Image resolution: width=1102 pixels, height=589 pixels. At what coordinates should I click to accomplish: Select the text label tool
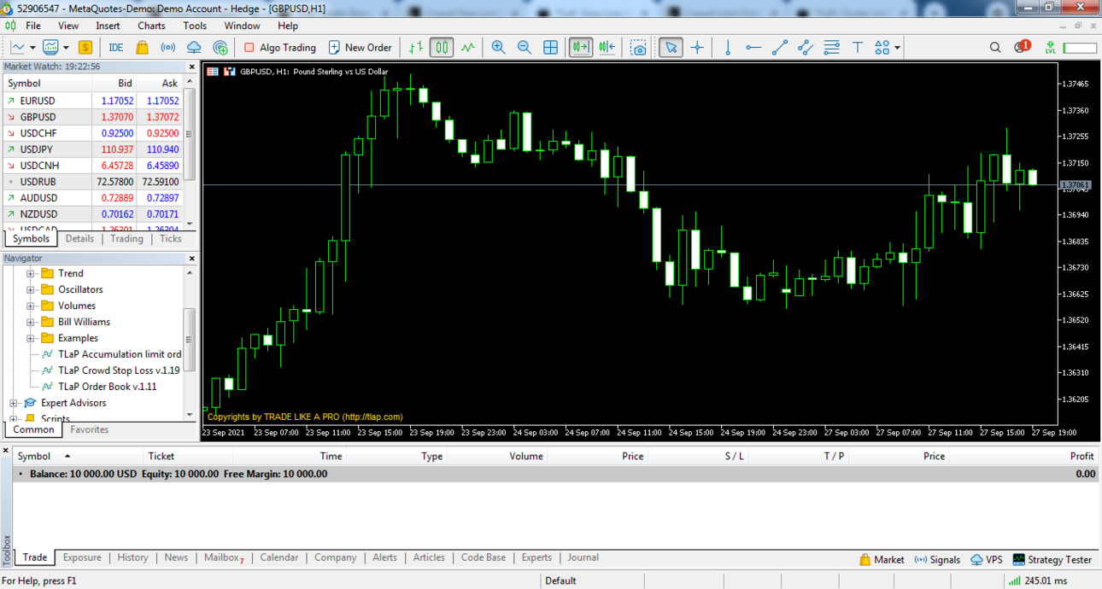[858, 48]
